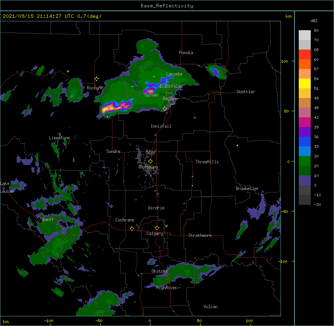This screenshot has width=334, height=326.
Task: Select the Drumheller city label
Action: pos(247,189)
